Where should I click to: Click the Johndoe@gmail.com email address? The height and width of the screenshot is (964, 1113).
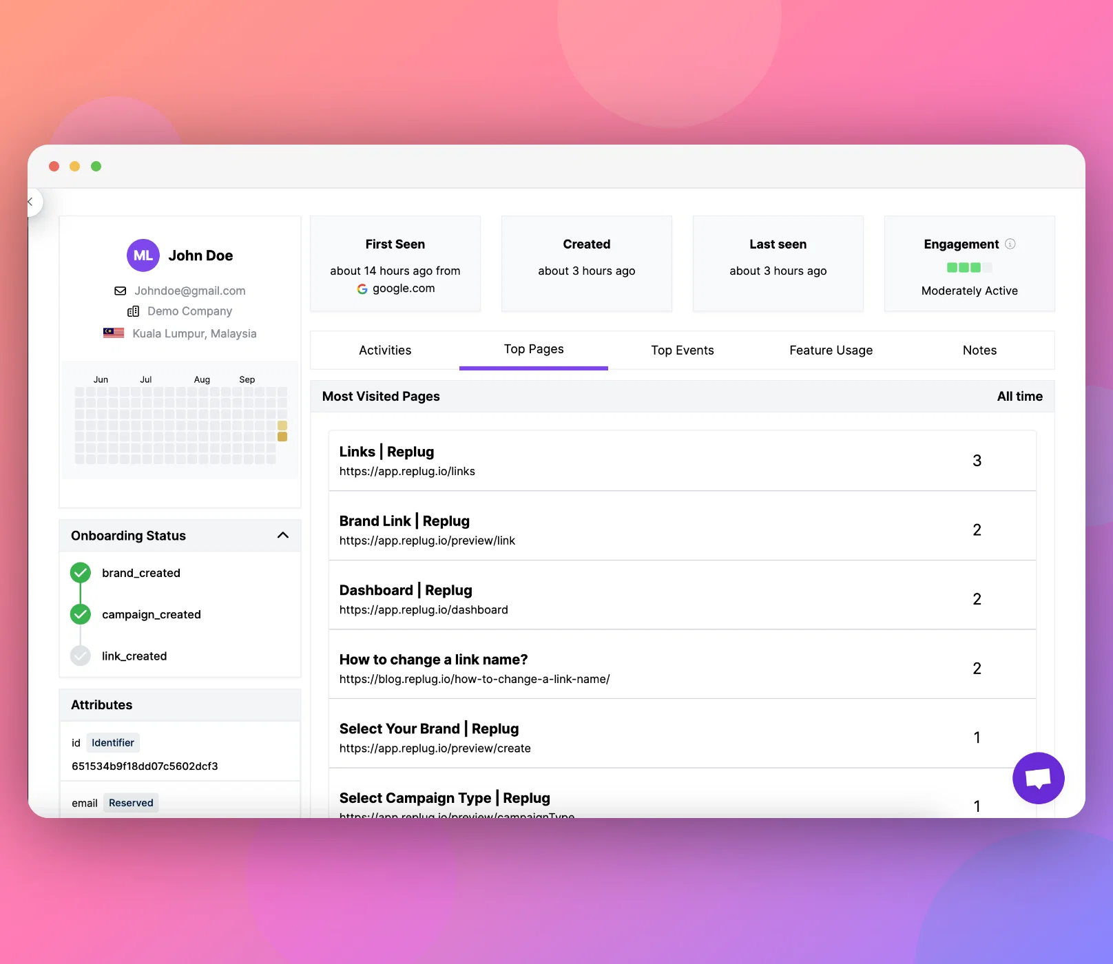point(190,291)
